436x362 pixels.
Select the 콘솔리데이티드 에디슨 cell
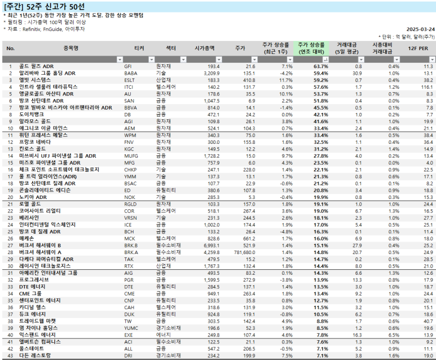click(x=45, y=190)
